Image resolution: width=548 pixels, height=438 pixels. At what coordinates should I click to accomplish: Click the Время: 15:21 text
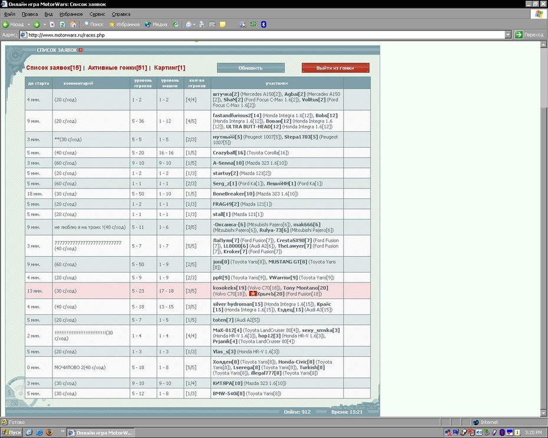point(346,412)
